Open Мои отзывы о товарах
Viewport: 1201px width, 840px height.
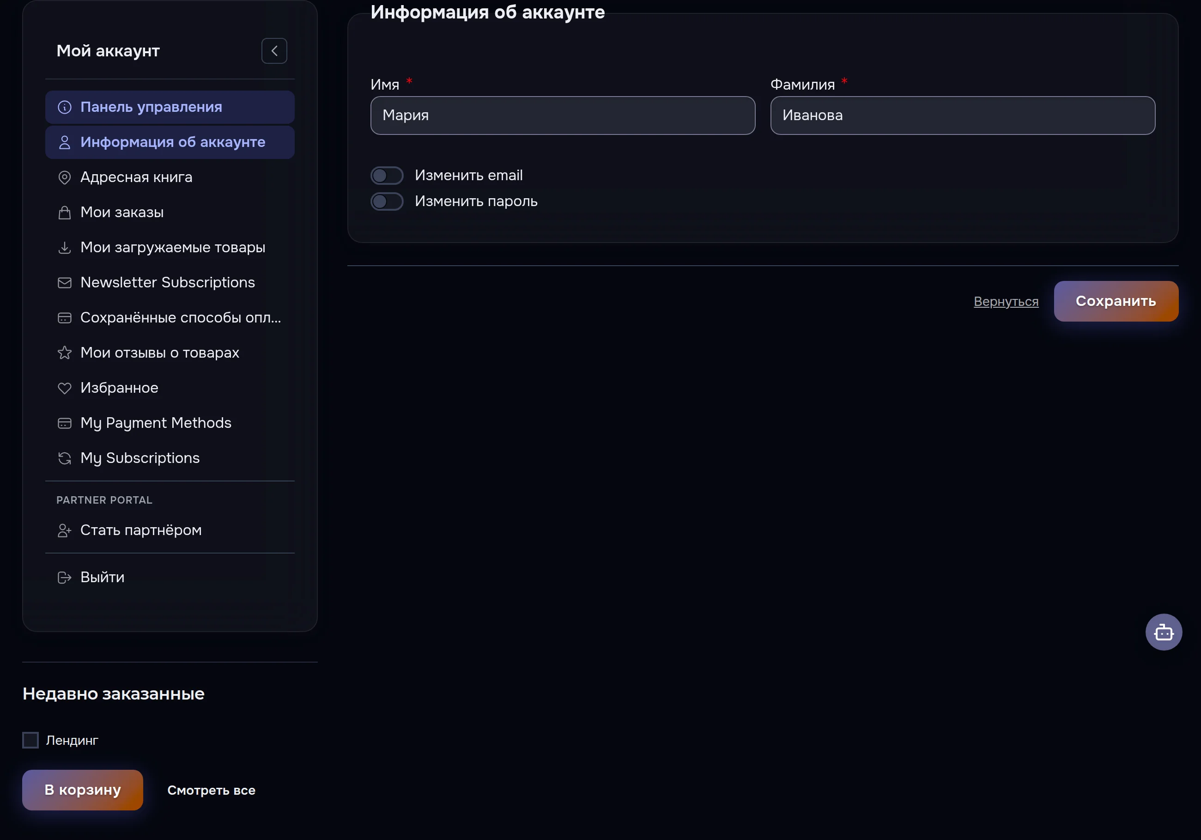point(170,353)
